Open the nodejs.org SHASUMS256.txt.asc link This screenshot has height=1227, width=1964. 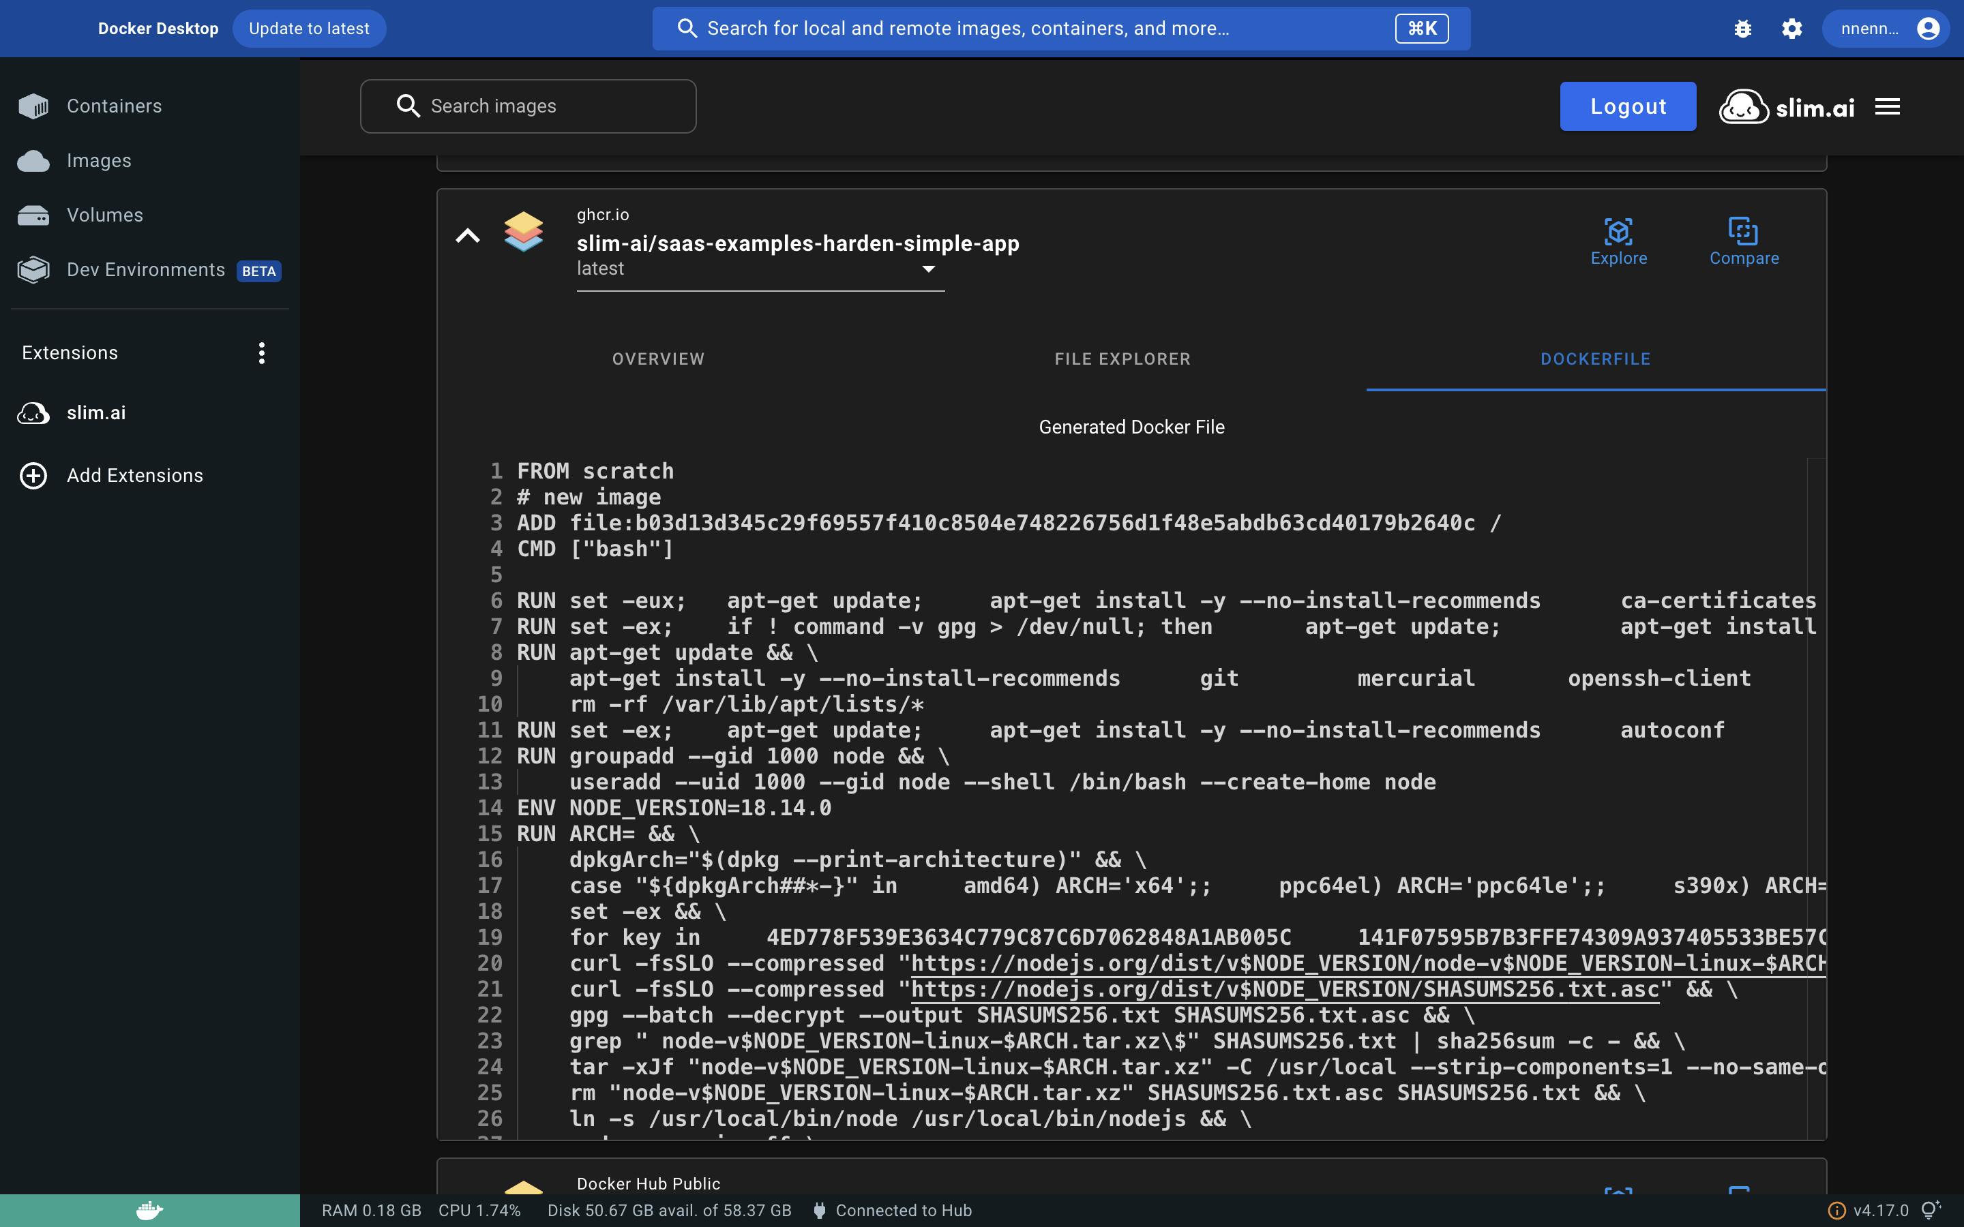pyautogui.click(x=1285, y=990)
